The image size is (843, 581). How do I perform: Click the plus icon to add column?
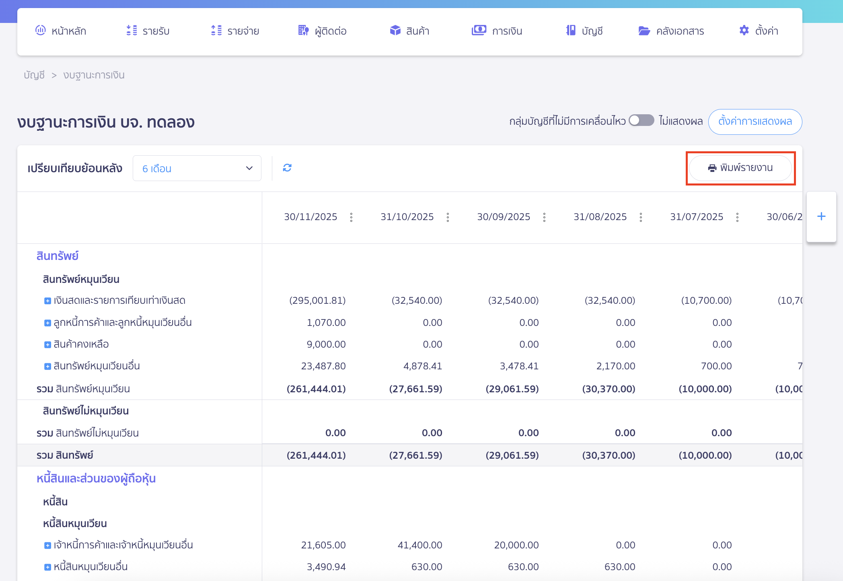(821, 216)
